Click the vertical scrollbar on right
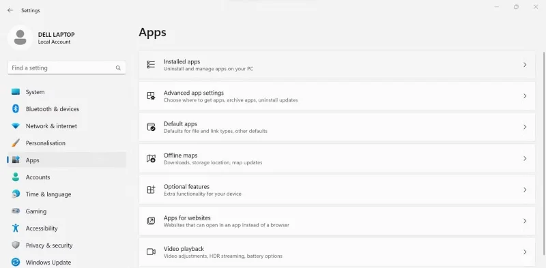The height and width of the screenshot is (268, 546). 543,153
